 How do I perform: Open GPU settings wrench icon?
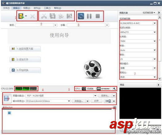click(114, 89)
